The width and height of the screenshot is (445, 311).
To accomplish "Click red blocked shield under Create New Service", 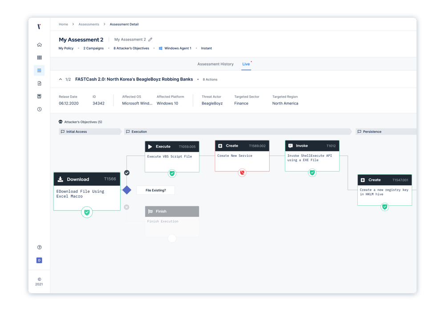I will (x=242, y=172).
